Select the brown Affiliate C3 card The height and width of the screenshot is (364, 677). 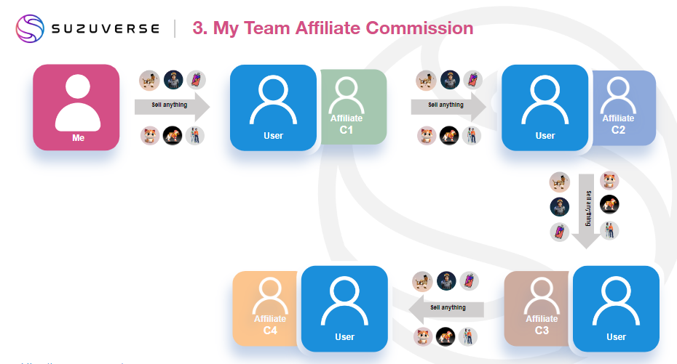(537, 307)
